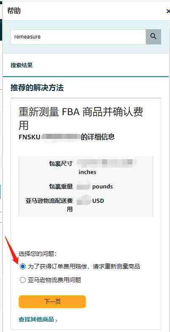Select the 亚马逊物流费用问题 radio button
This screenshot has height=332, width=170.
tap(23, 280)
